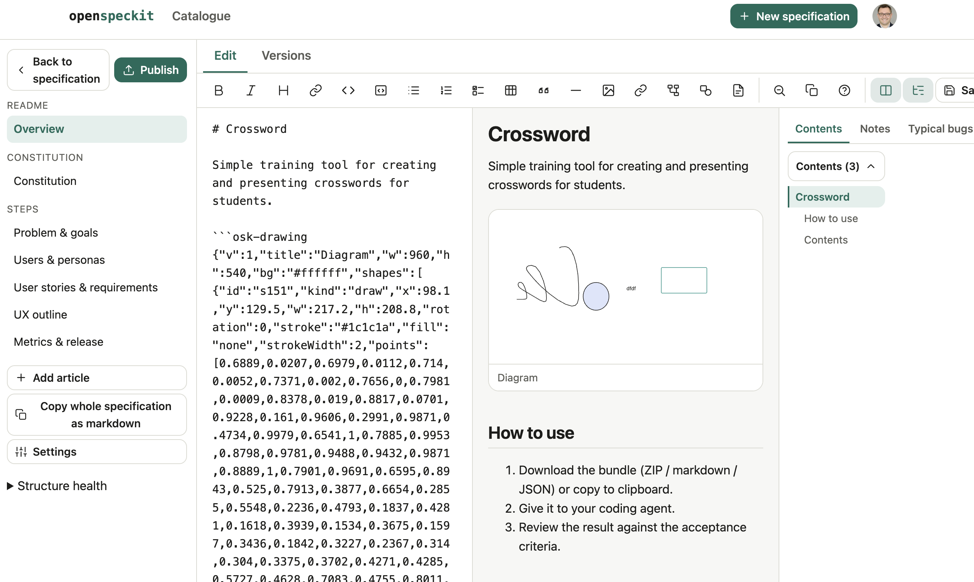Toggle bold formatting in the editor toolbar

tap(218, 91)
